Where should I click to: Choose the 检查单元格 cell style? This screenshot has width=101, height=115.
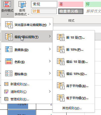[71, 11]
